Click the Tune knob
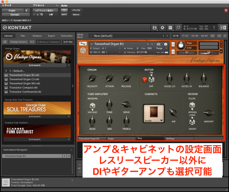 181,45
